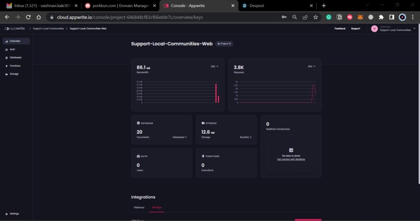Click Get started with Realtime link

[291, 159]
